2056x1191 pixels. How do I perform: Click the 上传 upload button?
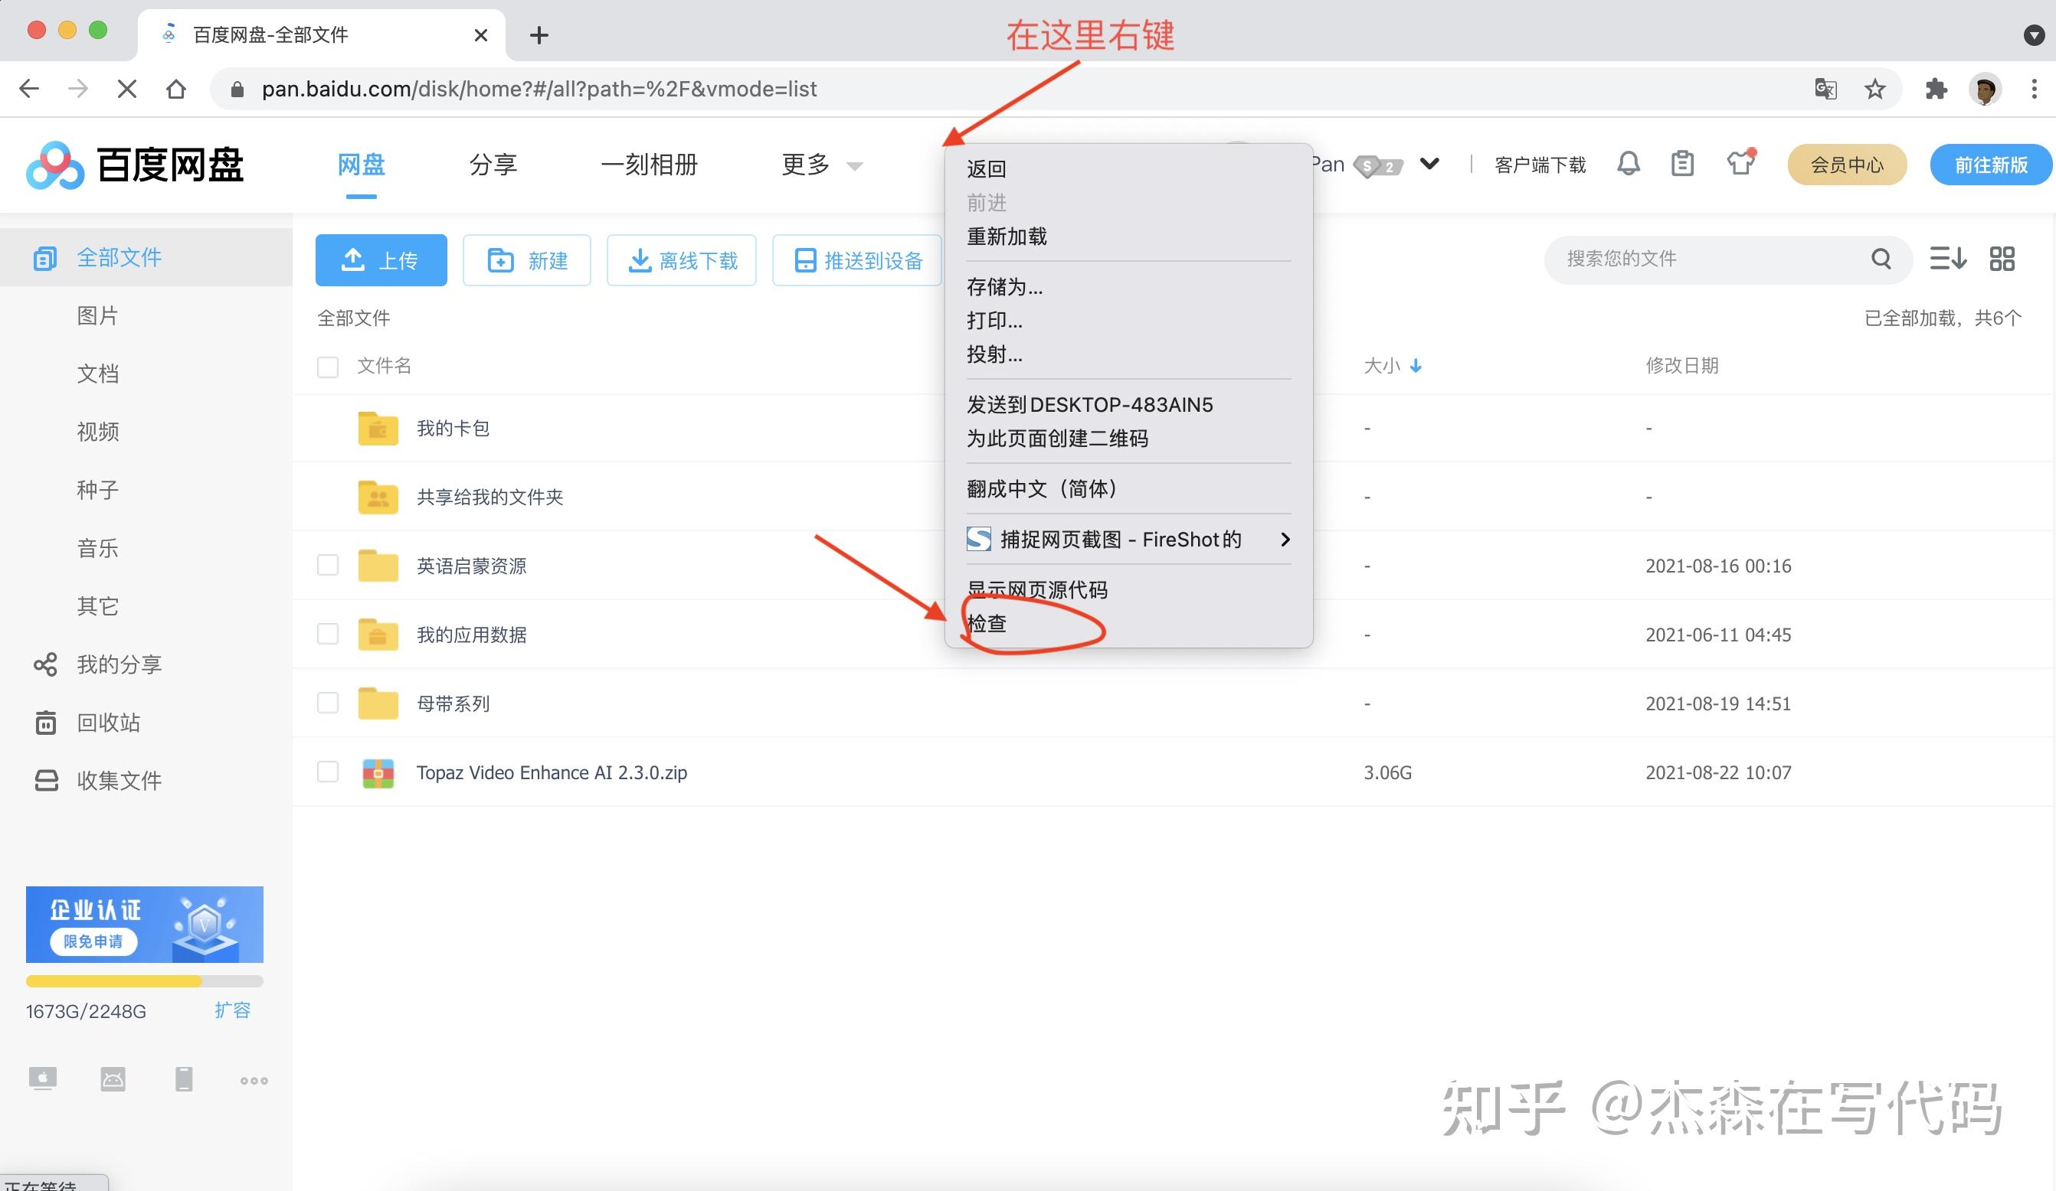(x=381, y=260)
